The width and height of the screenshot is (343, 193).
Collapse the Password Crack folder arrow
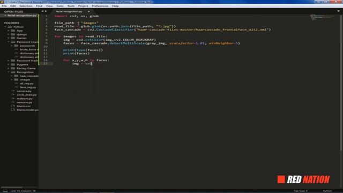(9, 42)
